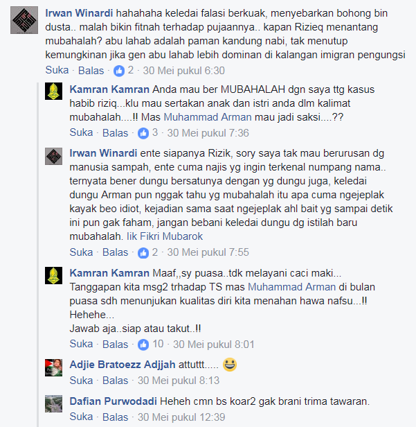Click Balas under Adjie Bratoezz Adjjah's comment
Screen dimensions: 416x427
[x=115, y=381]
